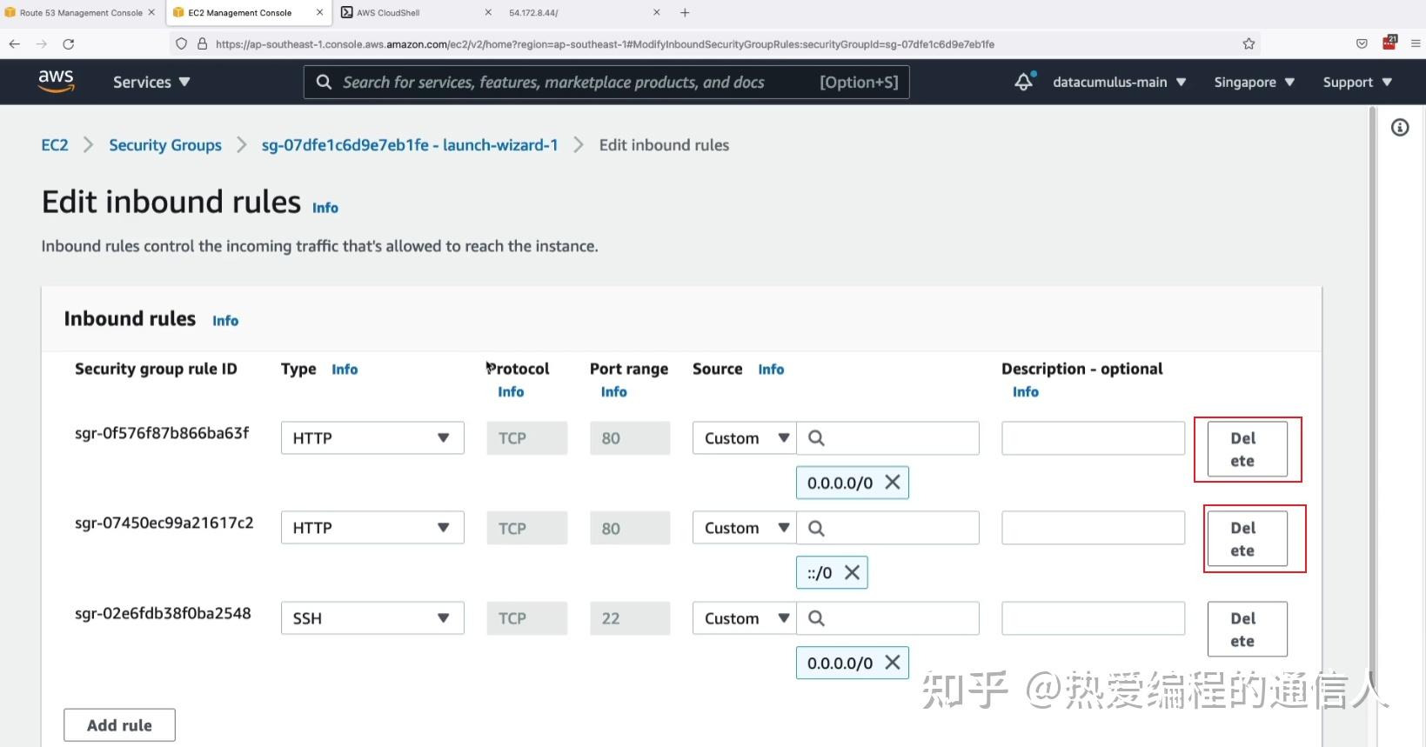Open Custom source dropdown for rule sgr-07450ec99a21617c2

pyautogui.click(x=745, y=528)
